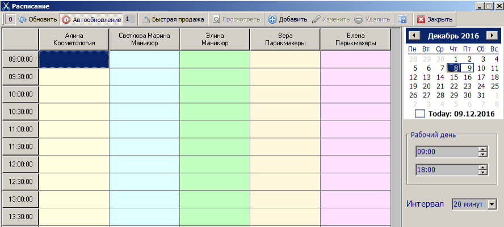This screenshot has height=227, width=504.
Task: Go to previous month in calendar
Action: [414, 36]
